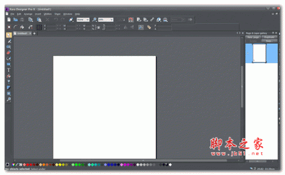Click the web preview globe icon
Screen dimensions: 285x175
tap(159, 19)
